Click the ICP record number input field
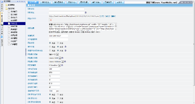 click(58, 39)
